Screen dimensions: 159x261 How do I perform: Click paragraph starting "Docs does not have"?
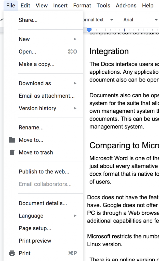(x=123, y=209)
